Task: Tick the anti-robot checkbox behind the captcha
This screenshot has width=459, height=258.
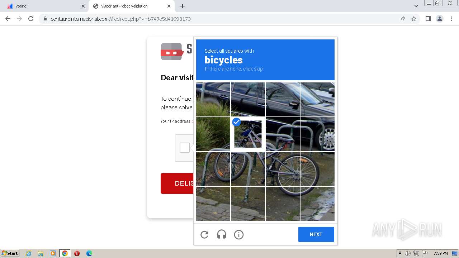Action: [x=185, y=148]
